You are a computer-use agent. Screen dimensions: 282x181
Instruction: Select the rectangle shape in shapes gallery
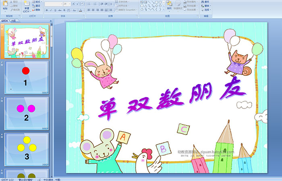pyautogui.click(x=157, y=2)
